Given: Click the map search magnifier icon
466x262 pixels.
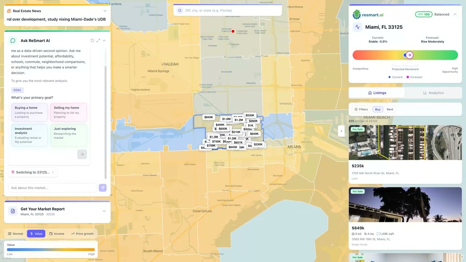Looking at the screenshot, I should click(x=180, y=11).
